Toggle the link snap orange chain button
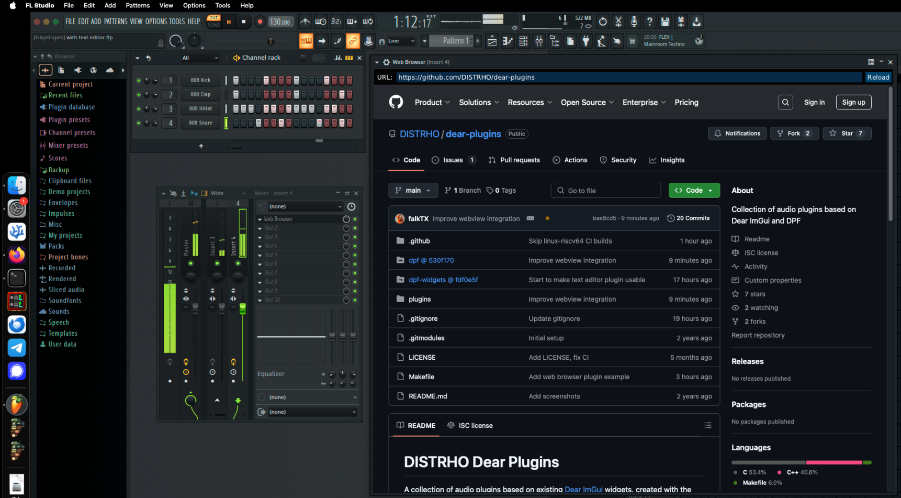 point(353,41)
